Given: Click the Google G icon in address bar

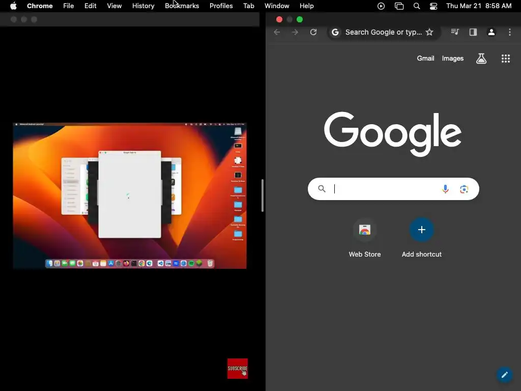Looking at the screenshot, I should coord(335,32).
